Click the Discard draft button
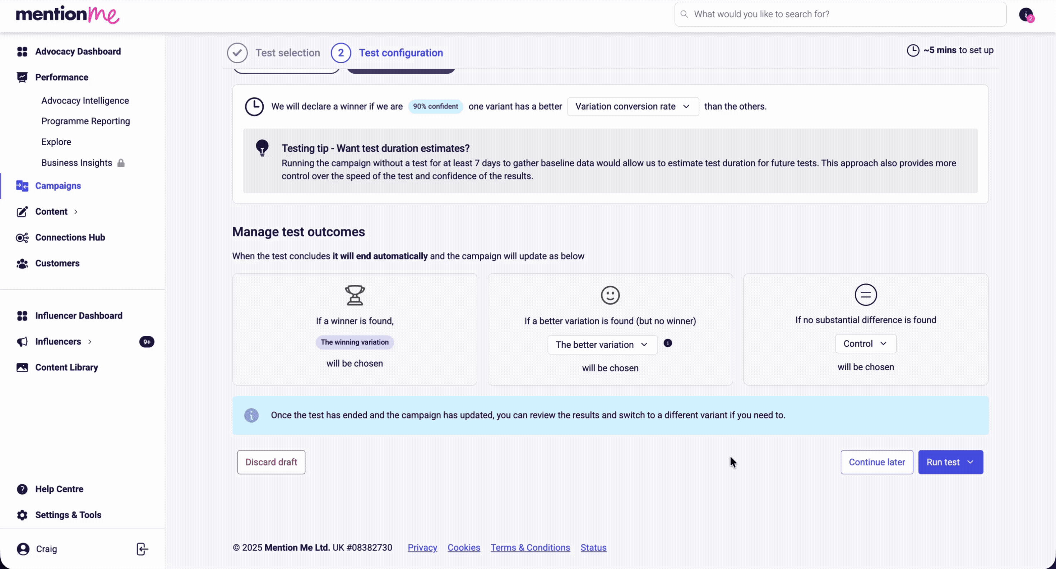1056x569 pixels. pos(271,462)
